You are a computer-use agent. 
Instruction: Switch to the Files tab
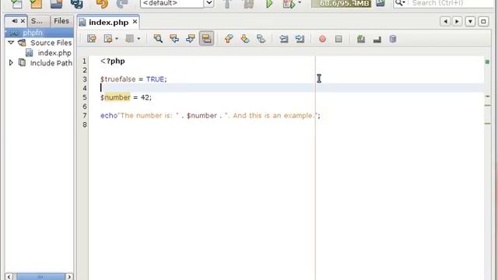click(61, 21)
